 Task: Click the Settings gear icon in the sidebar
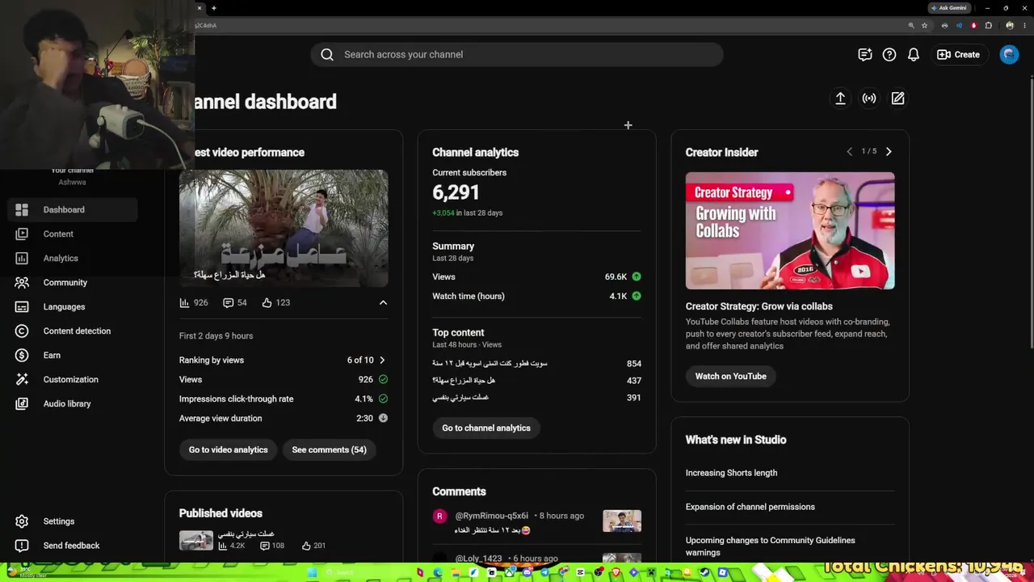tap(22, 521)
